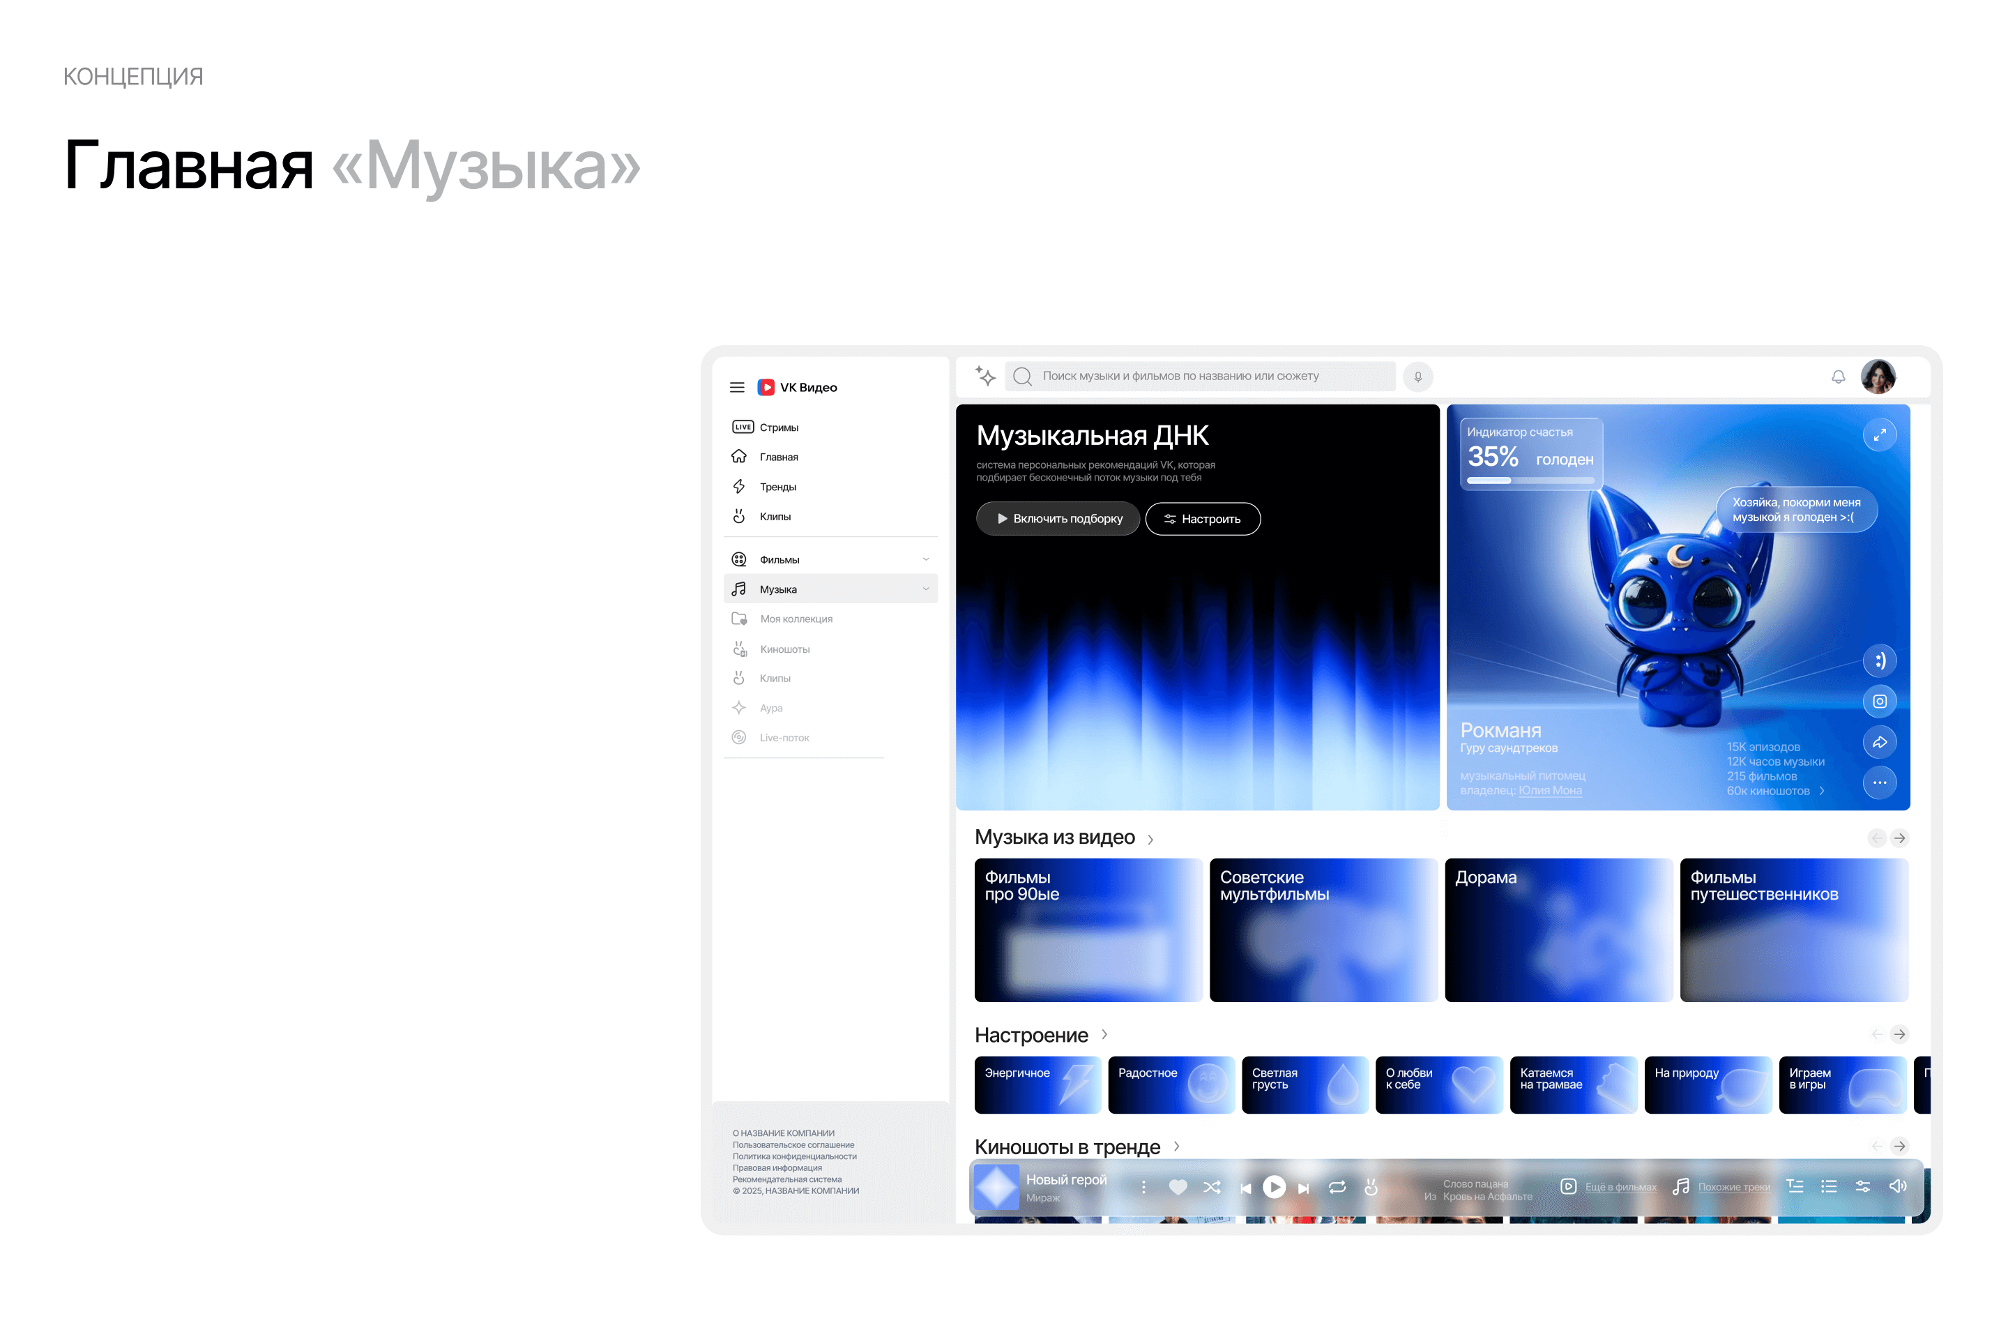This screenshot has height=1339, width=2008.
Task: Collapse the Музыка sidebar section
Action: (925, 589)
